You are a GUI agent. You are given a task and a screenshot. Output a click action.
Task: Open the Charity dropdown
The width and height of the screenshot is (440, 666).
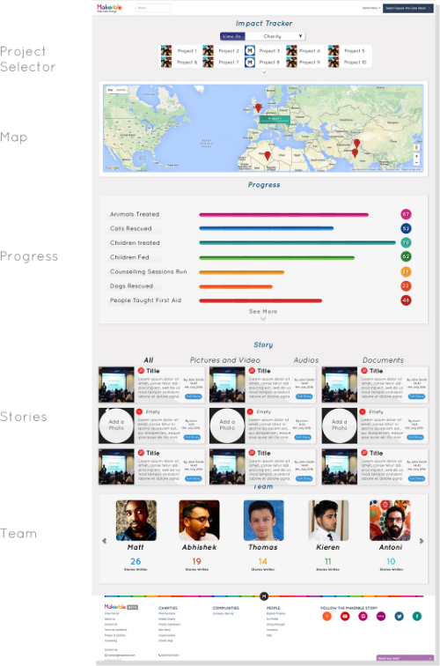click(275, 36)
